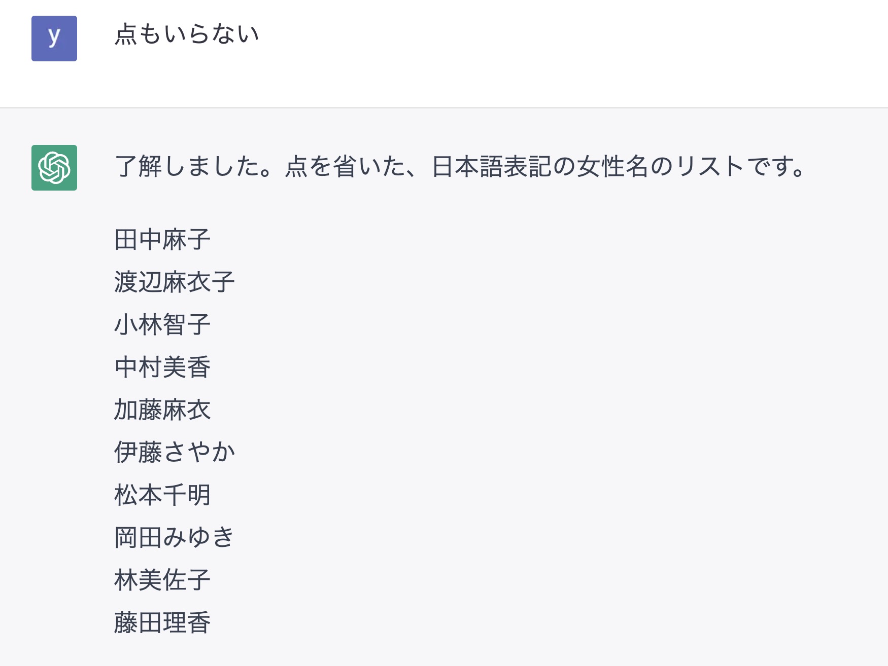888x666 pixels.
Task: Click the green ChatGPT logo avatar
Action: 54,168
